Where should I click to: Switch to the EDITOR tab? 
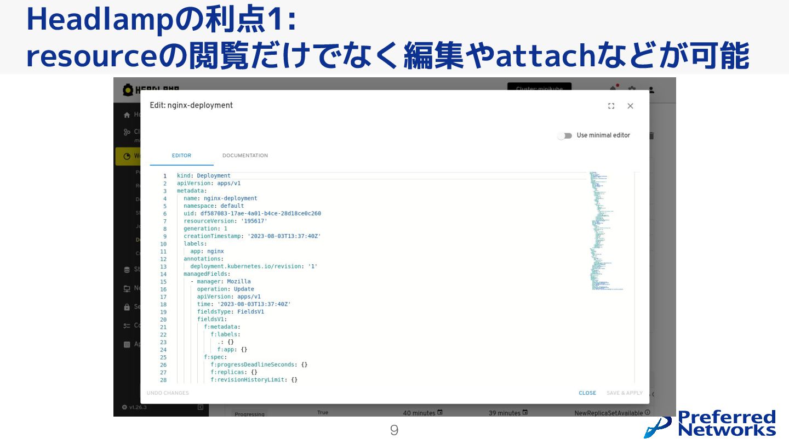(181, 156)
